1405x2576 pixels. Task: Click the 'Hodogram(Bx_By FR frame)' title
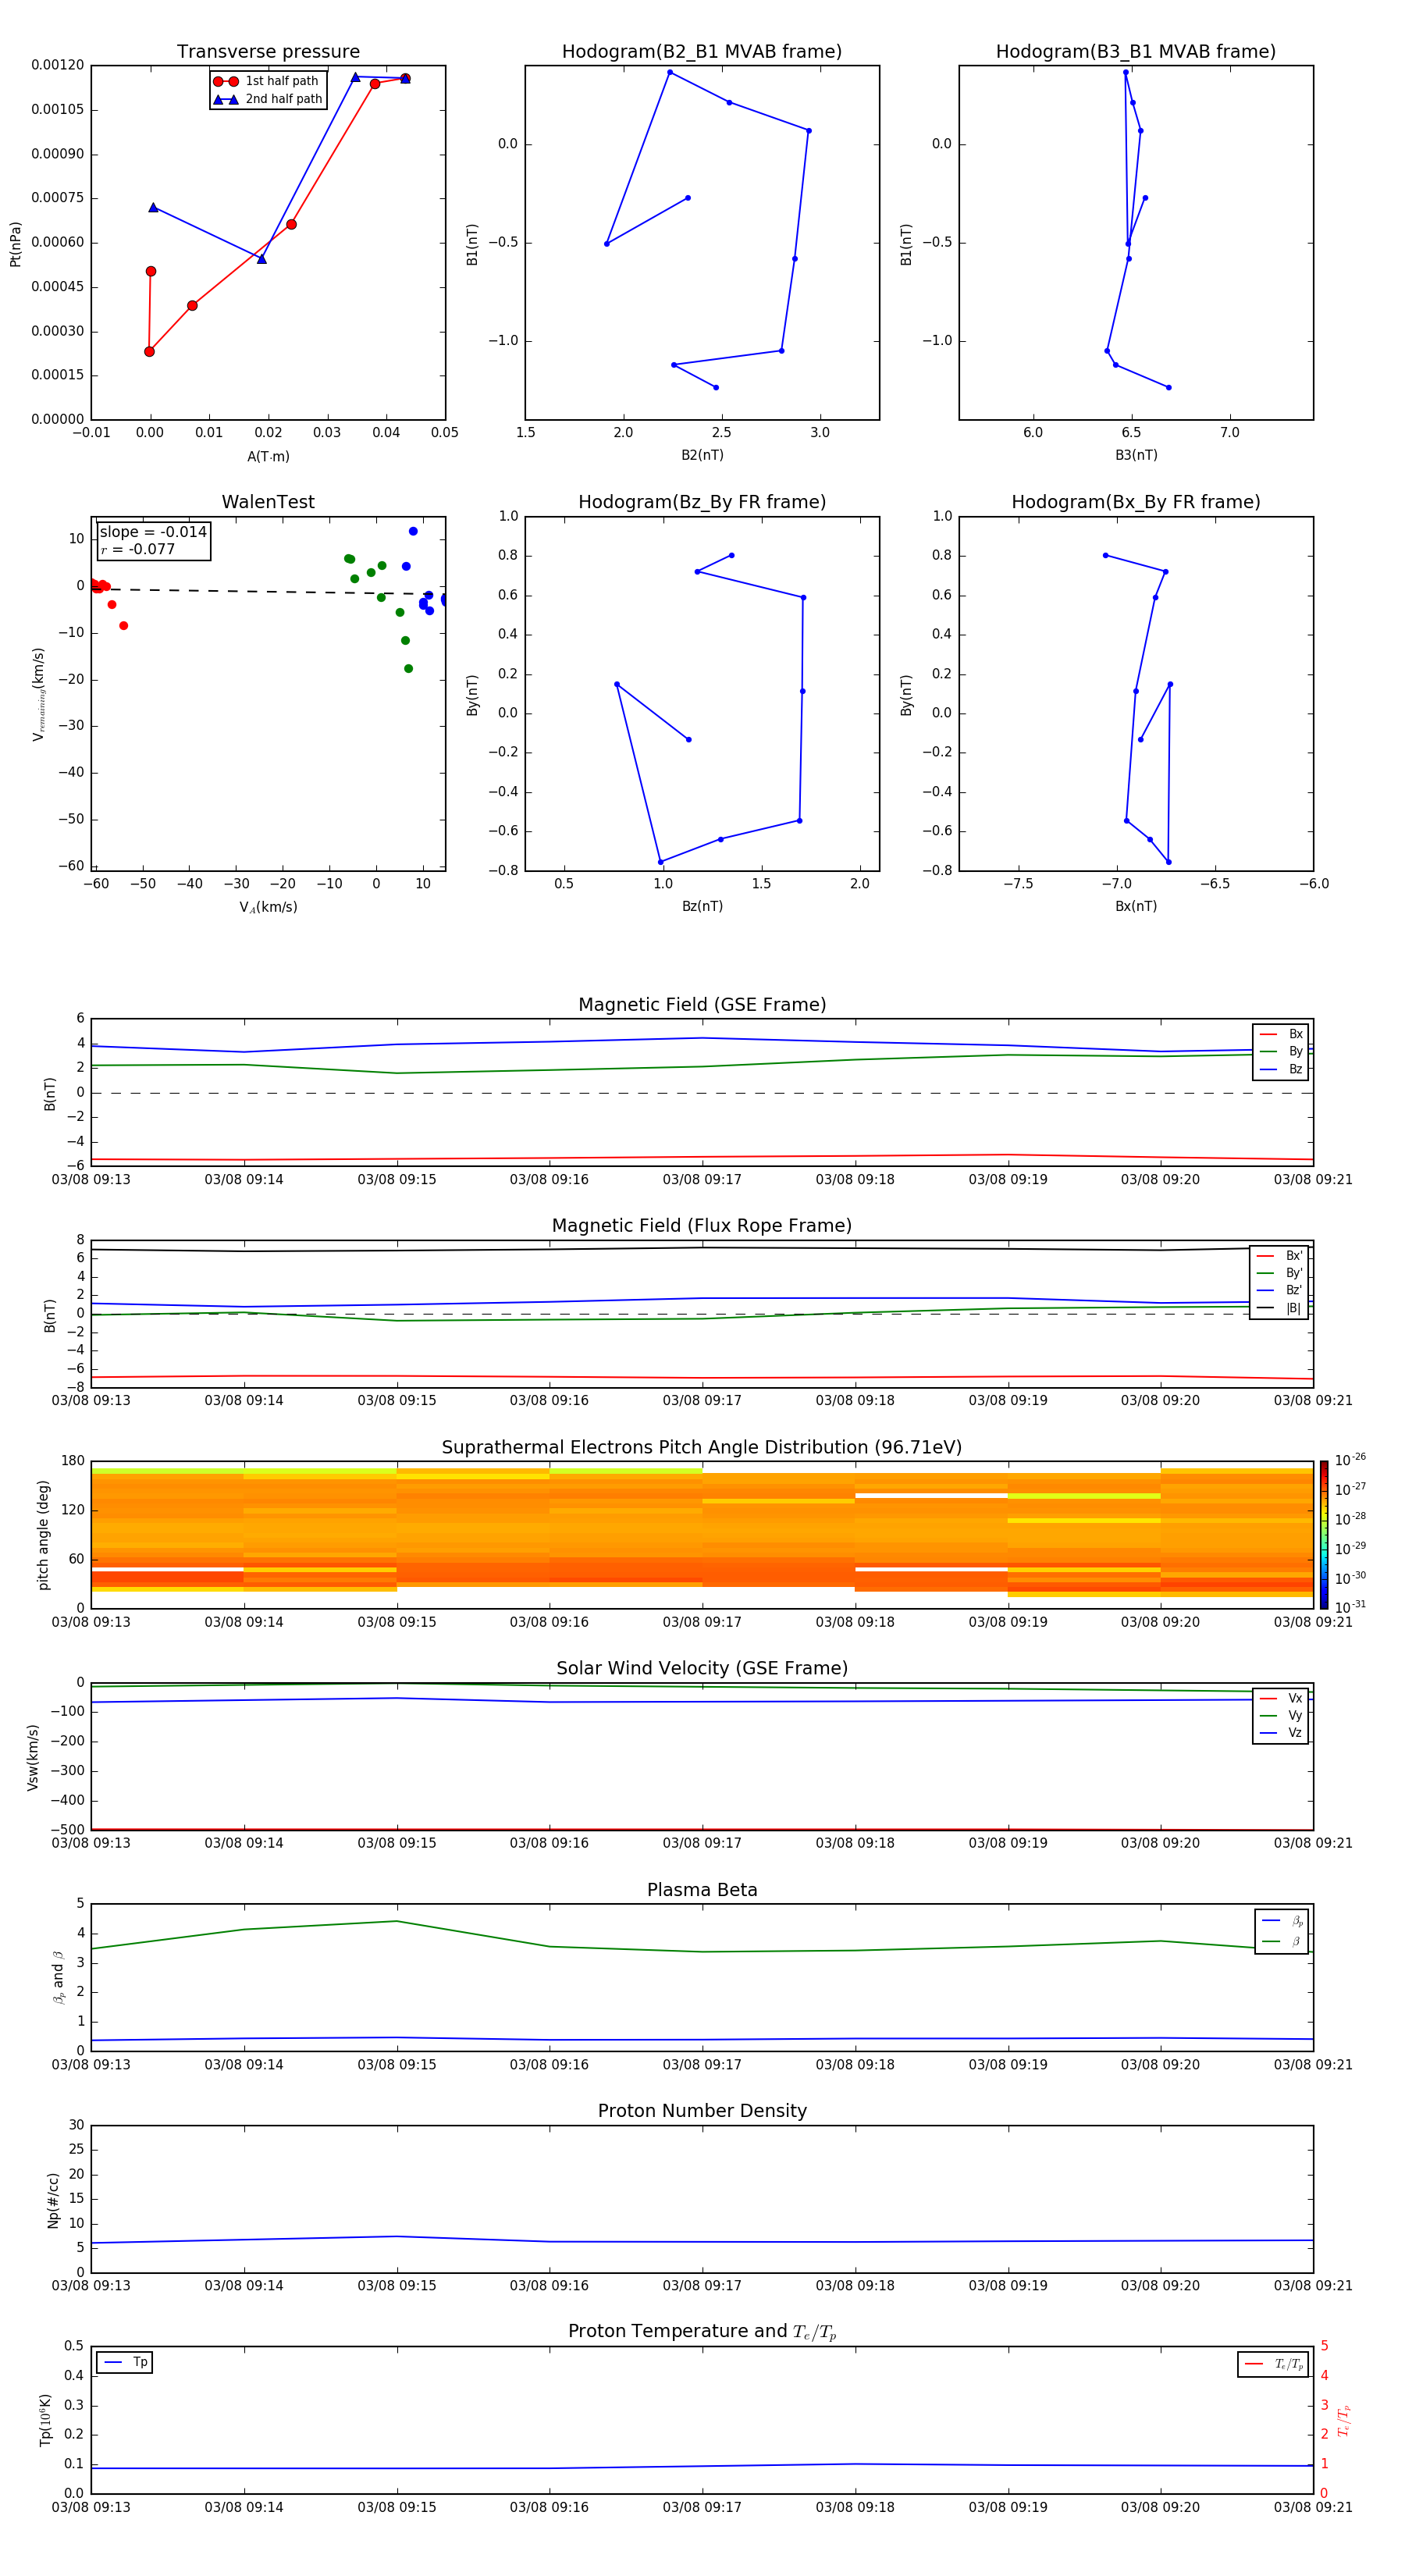1136,502
